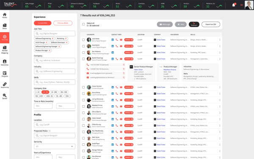254x159 pixels.
Task: Select George Holman's checkbox
Action: click(x=83, y=151)
